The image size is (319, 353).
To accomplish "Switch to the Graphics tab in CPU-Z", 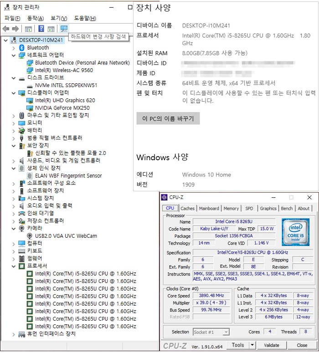I will pos(268,209).
